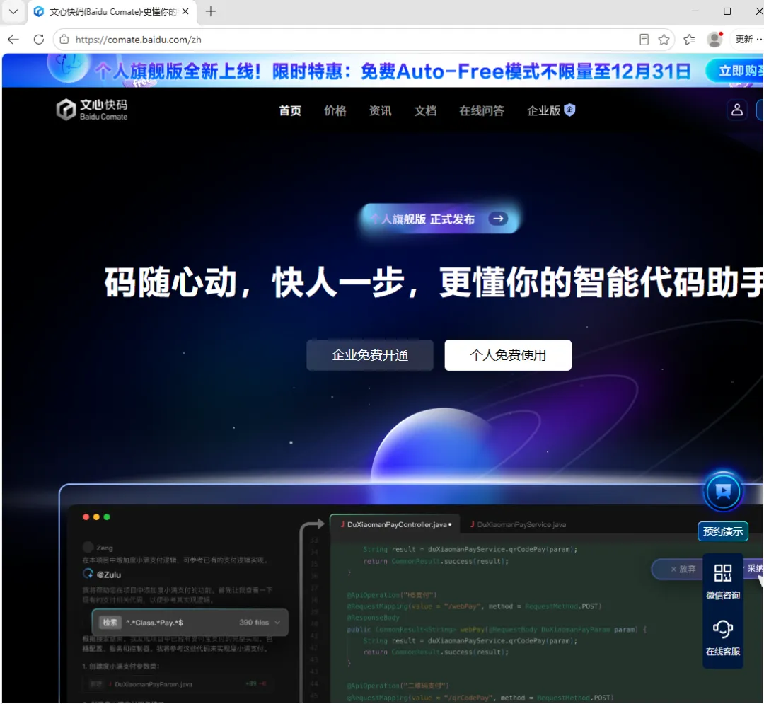
Task: Select the DuXiaomanPayController.java tab
Action: (395, 525)
